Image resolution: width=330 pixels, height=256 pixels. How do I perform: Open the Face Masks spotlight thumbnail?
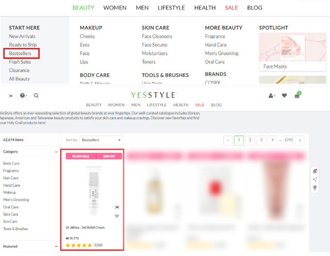[x=293, y=52]
